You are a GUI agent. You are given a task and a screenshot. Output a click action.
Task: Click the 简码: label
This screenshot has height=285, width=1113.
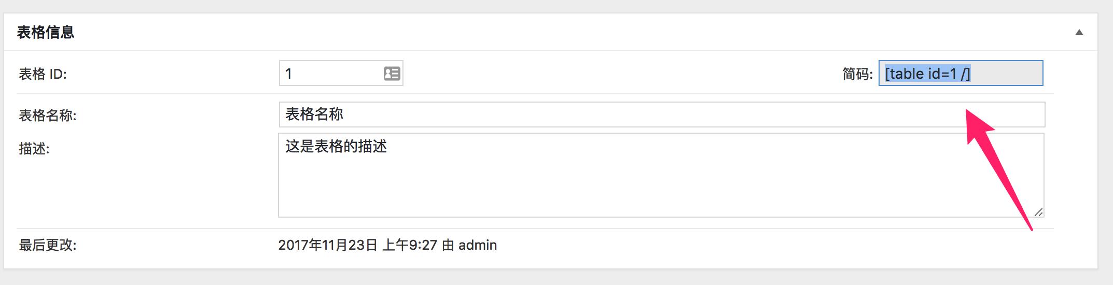coord(857,74)
